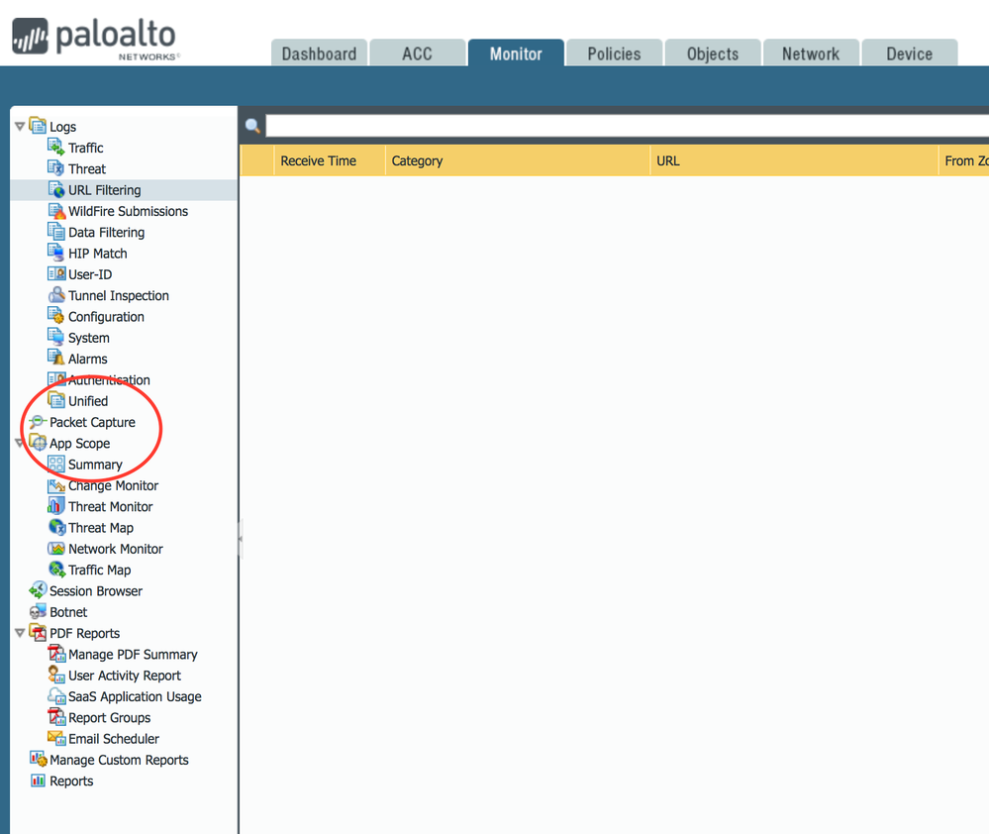Sort by Receive Time column header

point(330,160)
